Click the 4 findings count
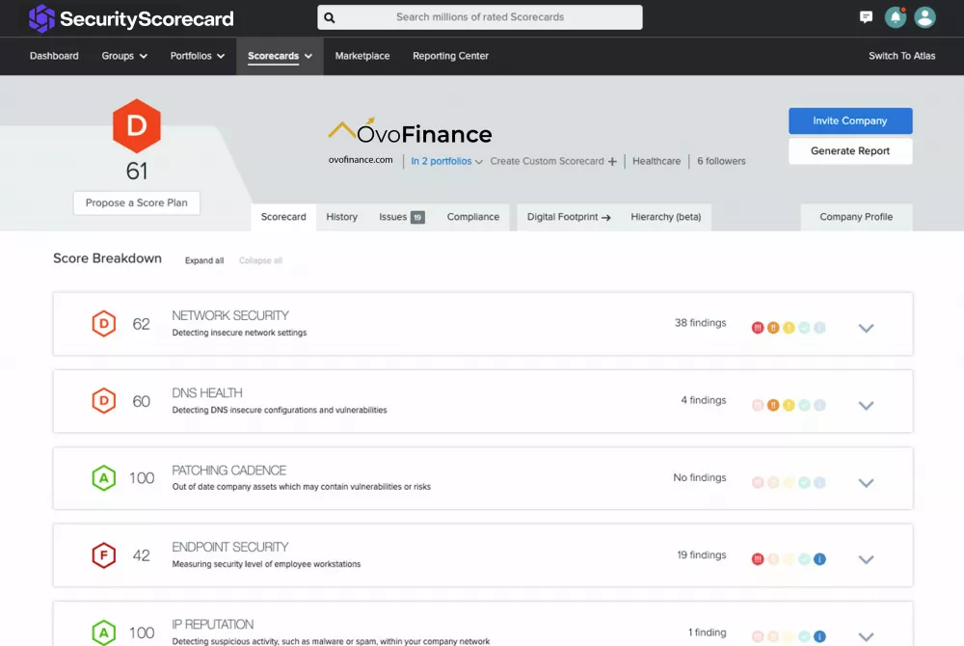Image resolution: width=964 pixels, height=646 pixels. tap(704, 401)
